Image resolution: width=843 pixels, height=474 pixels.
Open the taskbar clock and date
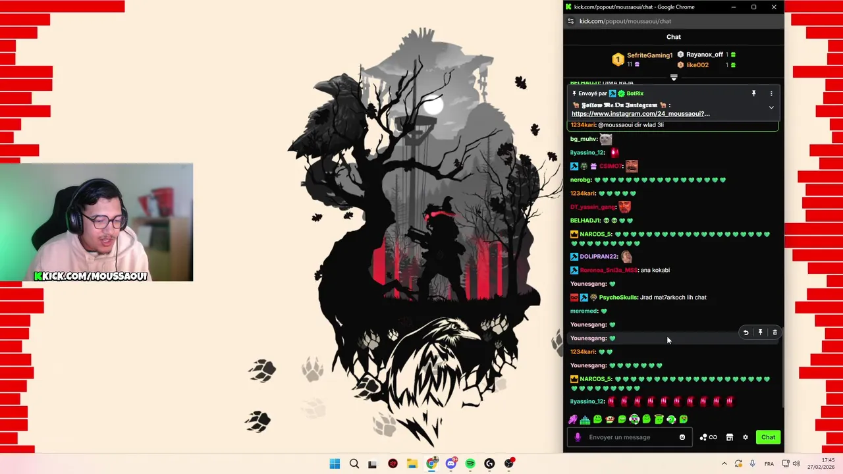821,463
